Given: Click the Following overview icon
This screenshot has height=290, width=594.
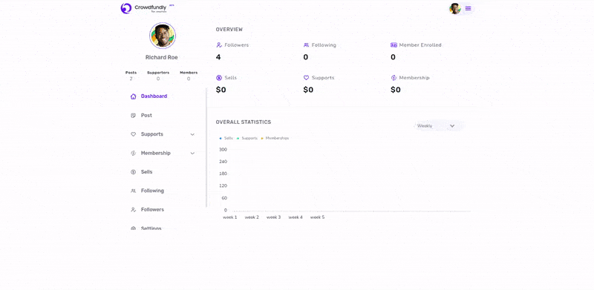Looking at the screenshot, I should 306,45.
